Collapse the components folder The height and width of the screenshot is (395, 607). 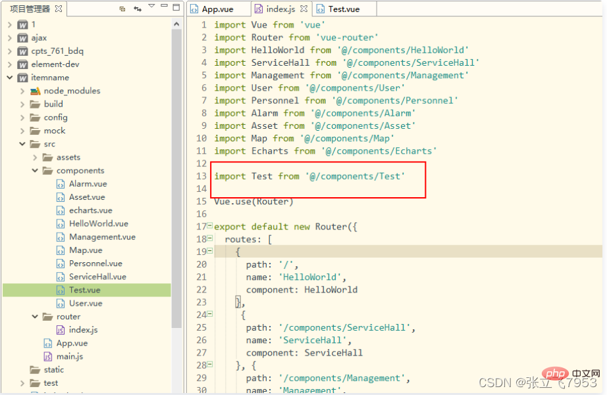pos(35,170)
